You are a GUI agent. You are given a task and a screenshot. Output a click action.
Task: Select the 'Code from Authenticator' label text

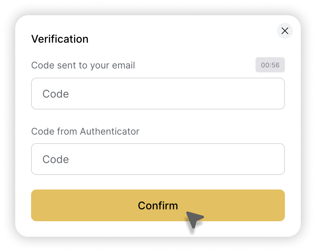85,131
